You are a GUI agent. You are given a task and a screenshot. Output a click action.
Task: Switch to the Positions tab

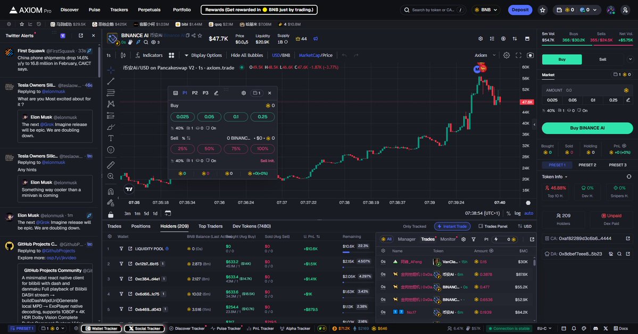point(141,226)
